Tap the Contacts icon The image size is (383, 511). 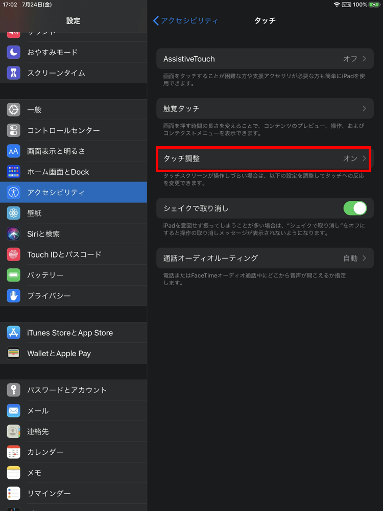coord(13,431)
